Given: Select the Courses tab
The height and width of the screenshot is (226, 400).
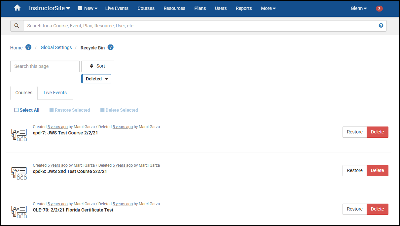Looking at the screenshot, I should click(x=24, y=93).
